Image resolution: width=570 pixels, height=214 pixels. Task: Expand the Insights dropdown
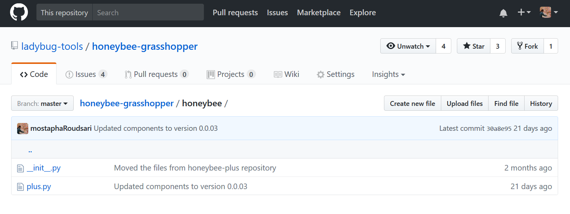click(x=388, y=74)
